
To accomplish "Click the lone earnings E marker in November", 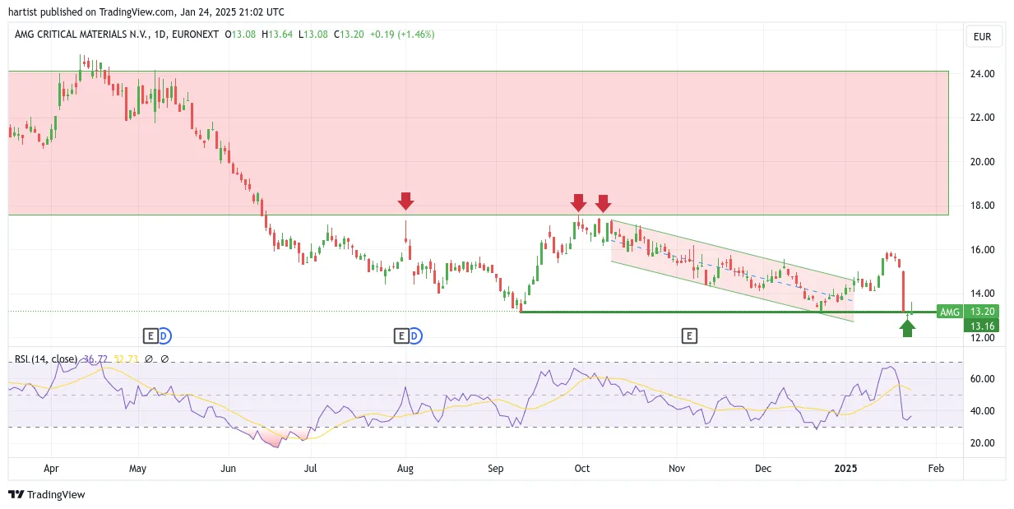I will click(689, 335).
